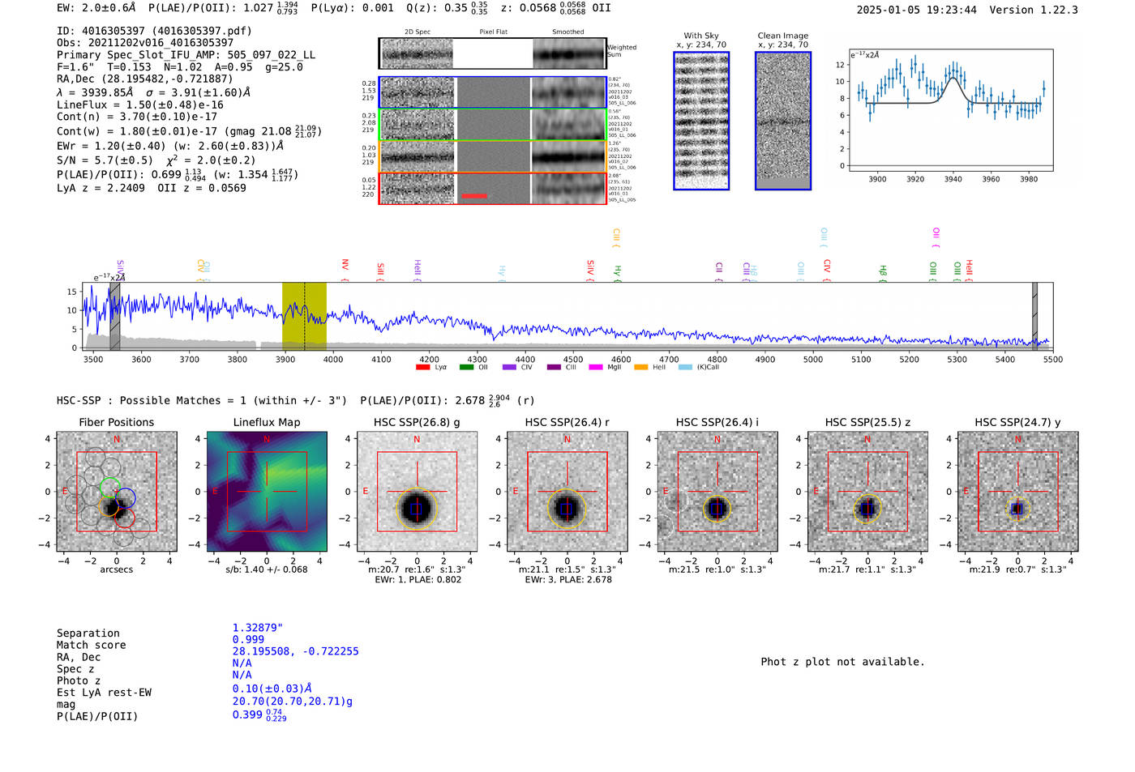Open the HSC SSP(26.4) r image

pos(567,492)
